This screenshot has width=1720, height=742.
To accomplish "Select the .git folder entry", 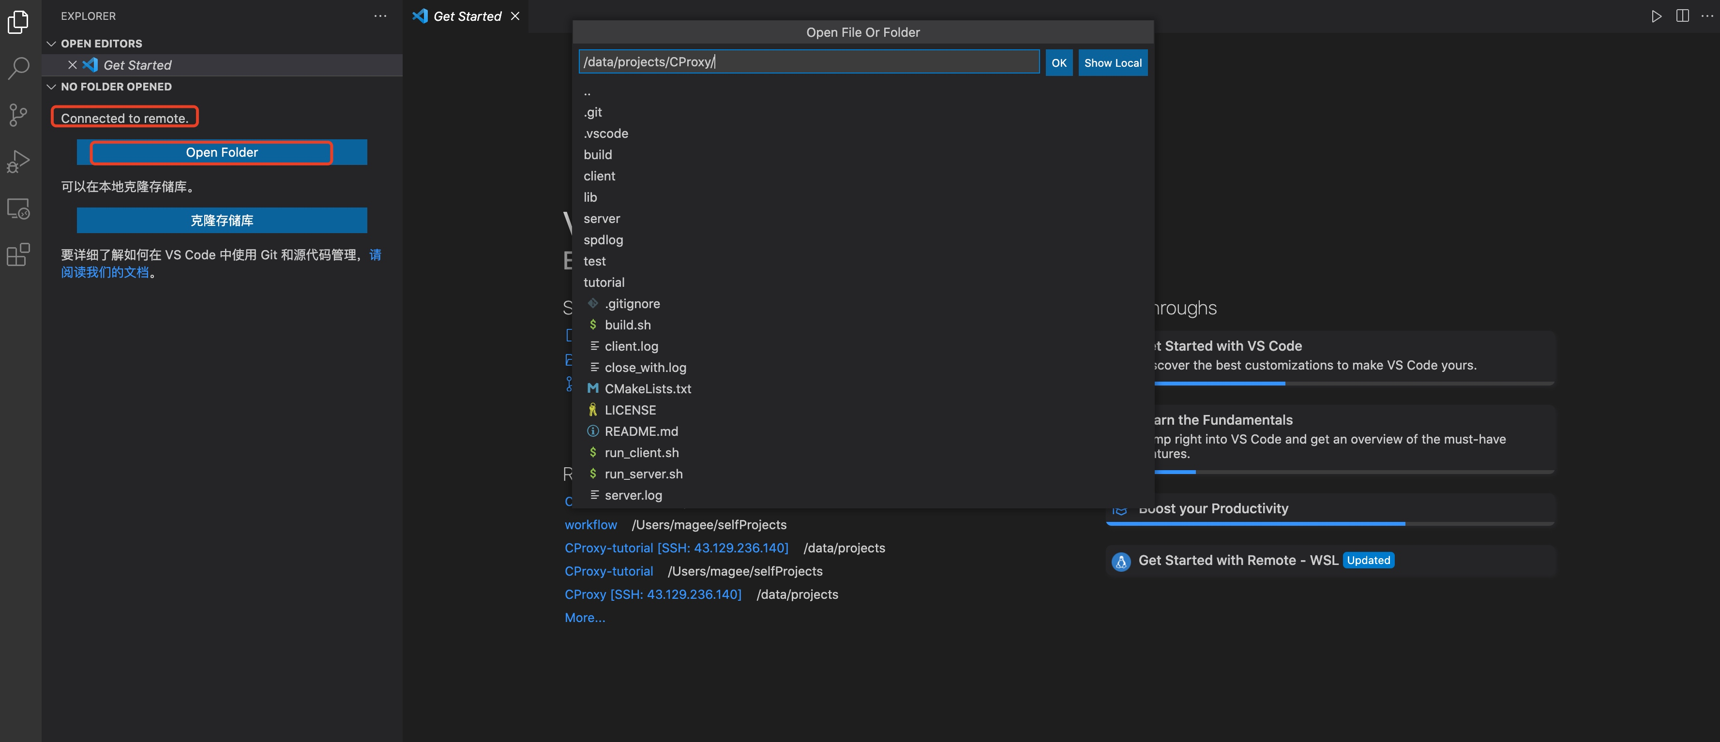I will click(863, 112).
